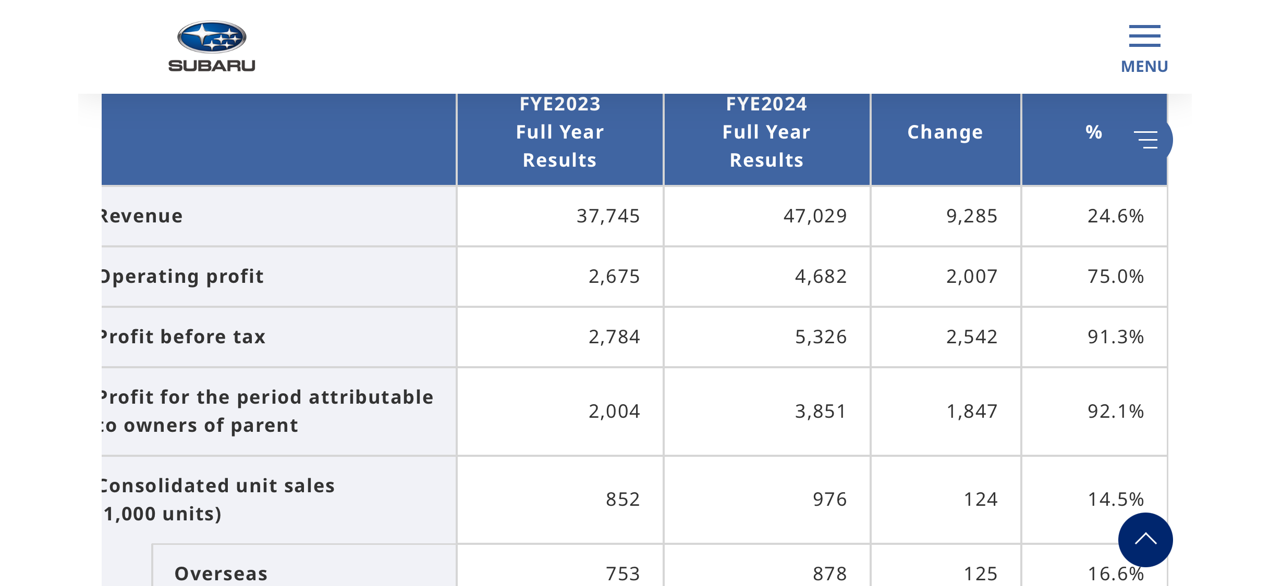This screenshot has height=586, width=1270.
Task: Open the hamburger MENU icon
Action: [x=1144, y=36]
